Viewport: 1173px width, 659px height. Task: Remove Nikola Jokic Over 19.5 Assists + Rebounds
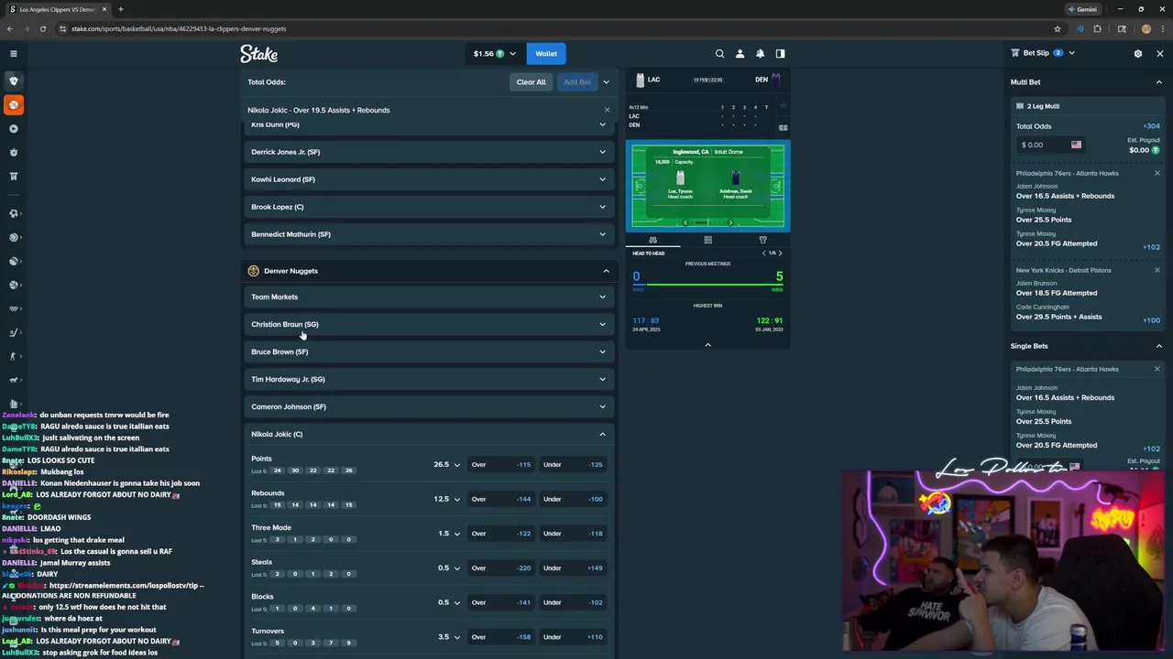(x=606, y=110)
